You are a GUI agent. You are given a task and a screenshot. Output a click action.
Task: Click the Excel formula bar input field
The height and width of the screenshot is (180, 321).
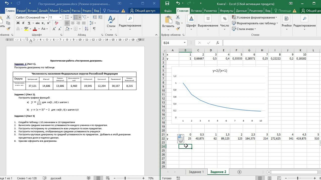272,43
